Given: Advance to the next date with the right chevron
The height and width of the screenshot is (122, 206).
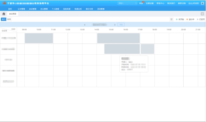Looking at the screenshot, I should tap(115, 25).
